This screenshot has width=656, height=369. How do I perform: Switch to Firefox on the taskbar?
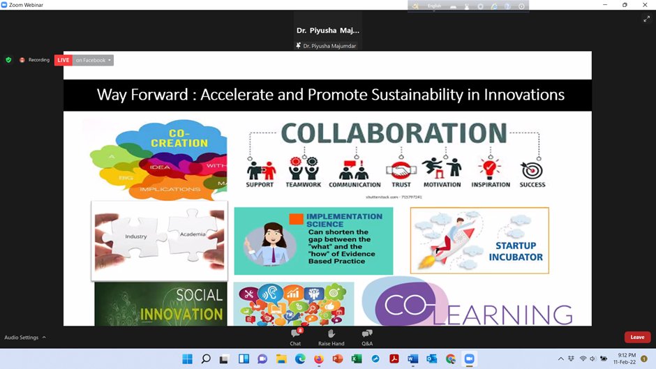[319, 359]
